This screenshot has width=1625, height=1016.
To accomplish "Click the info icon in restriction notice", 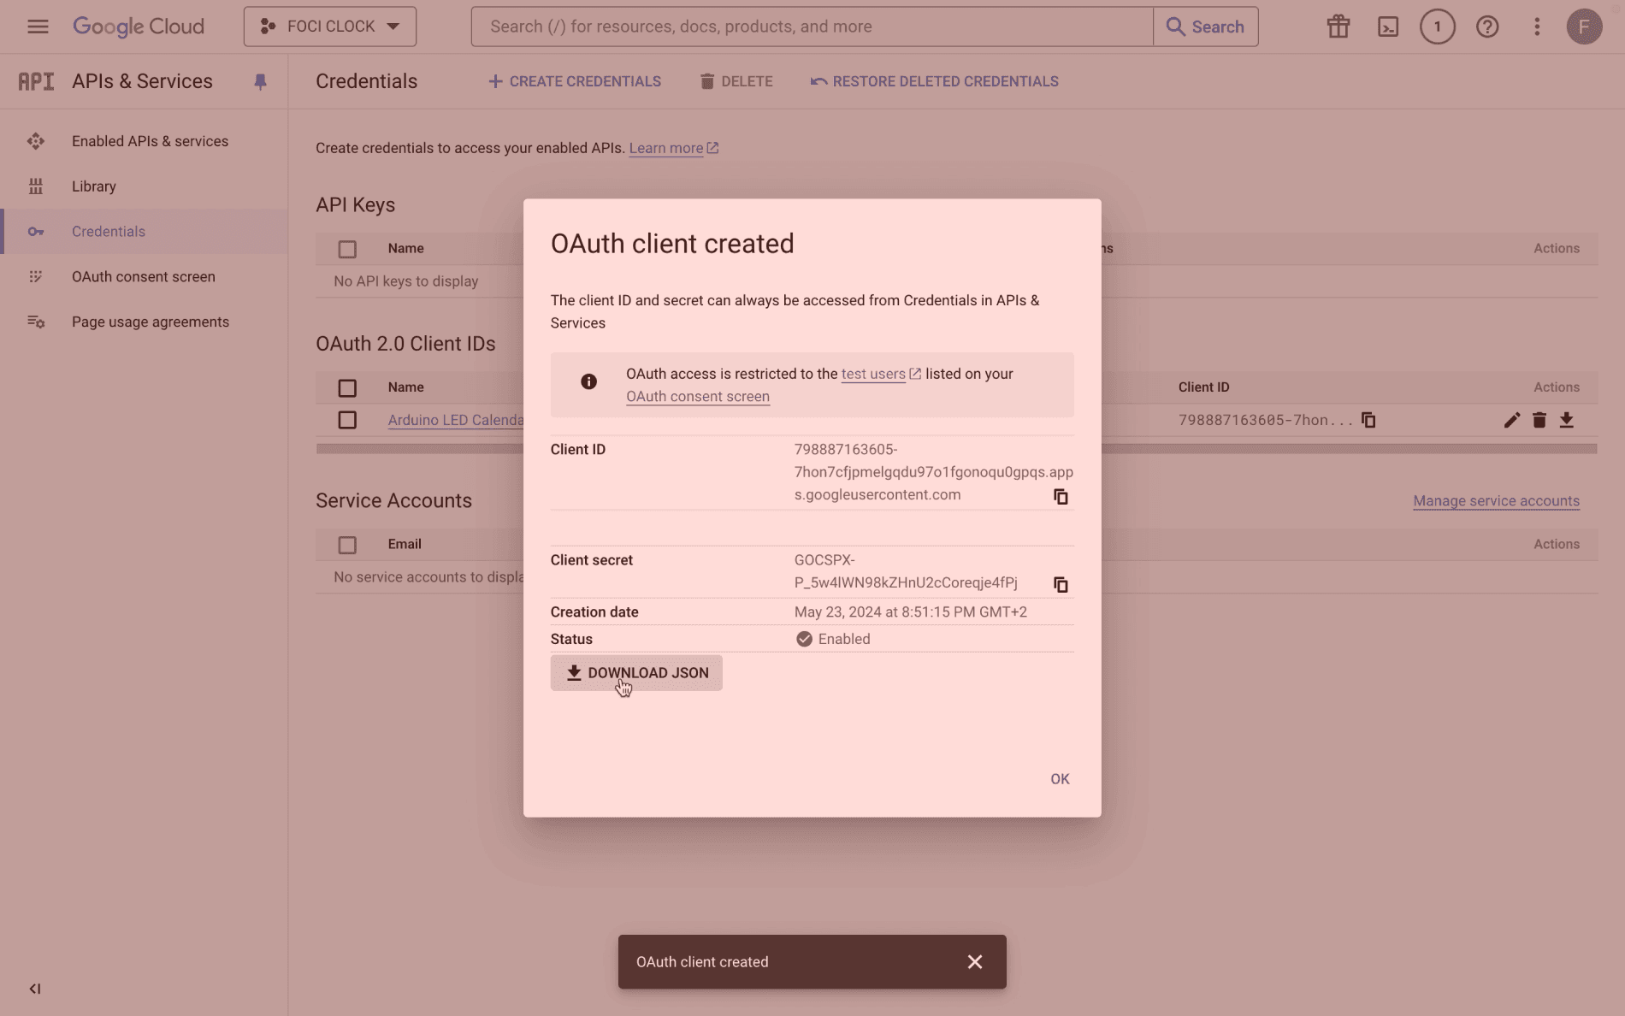I will (589, 381).
